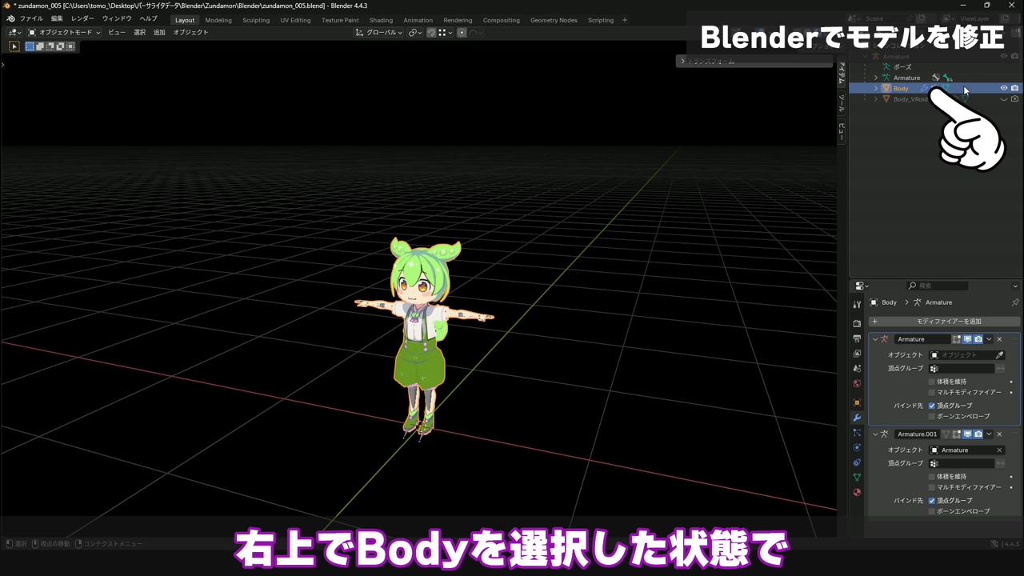Screen dimensions: 1024x576
Task: Open the グローバル transform orientation dropdown
Action: pos(379,33)
